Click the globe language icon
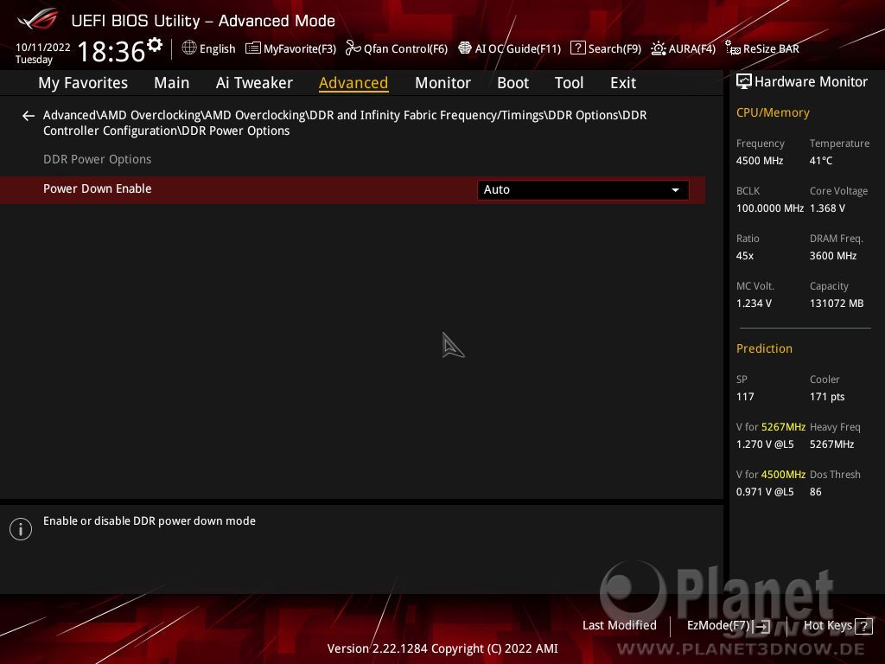This screenshot has height=664, width=885. [189, 48]
